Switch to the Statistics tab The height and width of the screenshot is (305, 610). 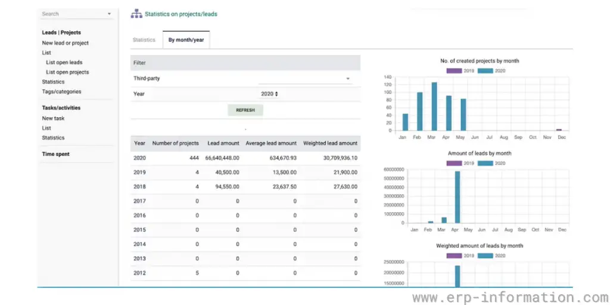click(x=144, y=40)
